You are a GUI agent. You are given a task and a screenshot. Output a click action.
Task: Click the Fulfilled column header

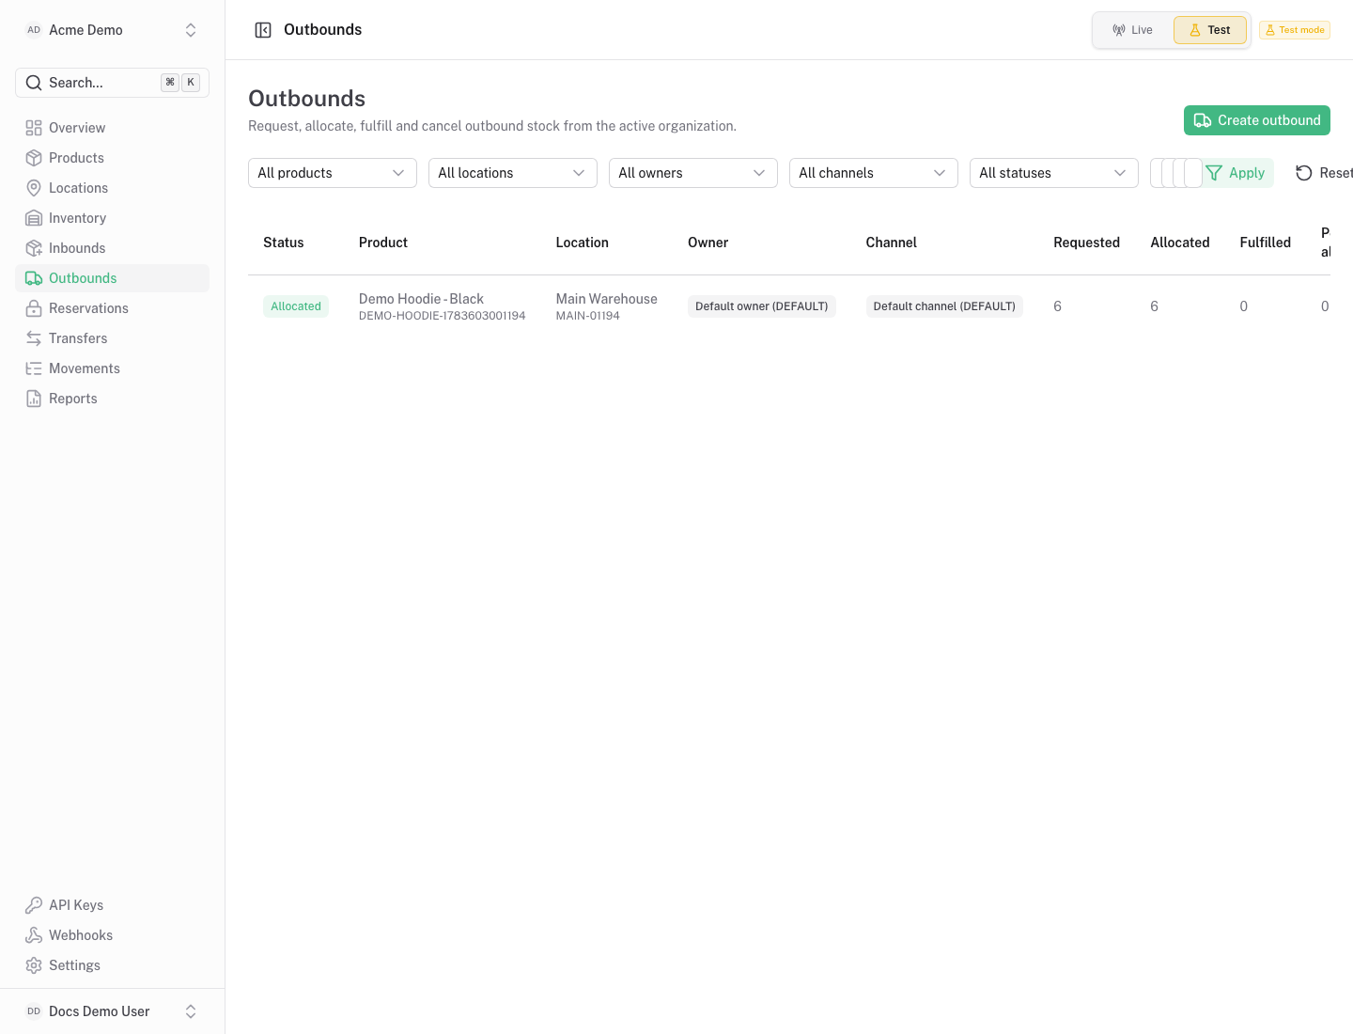pyautogui.click(x=1266, y=243)
